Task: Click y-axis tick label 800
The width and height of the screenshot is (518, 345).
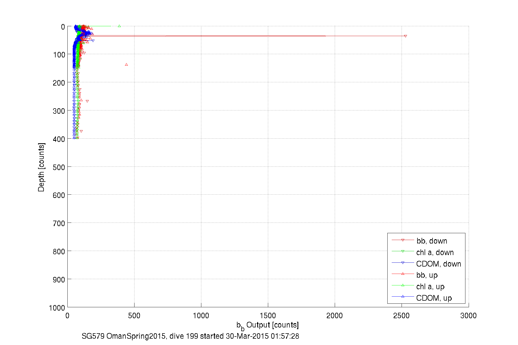Action: tap(59, 252)
